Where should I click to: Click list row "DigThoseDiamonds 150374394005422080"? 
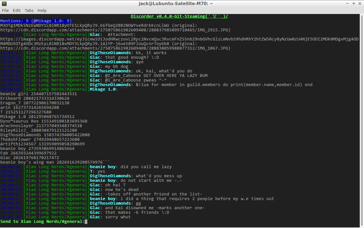click(45, 135)
